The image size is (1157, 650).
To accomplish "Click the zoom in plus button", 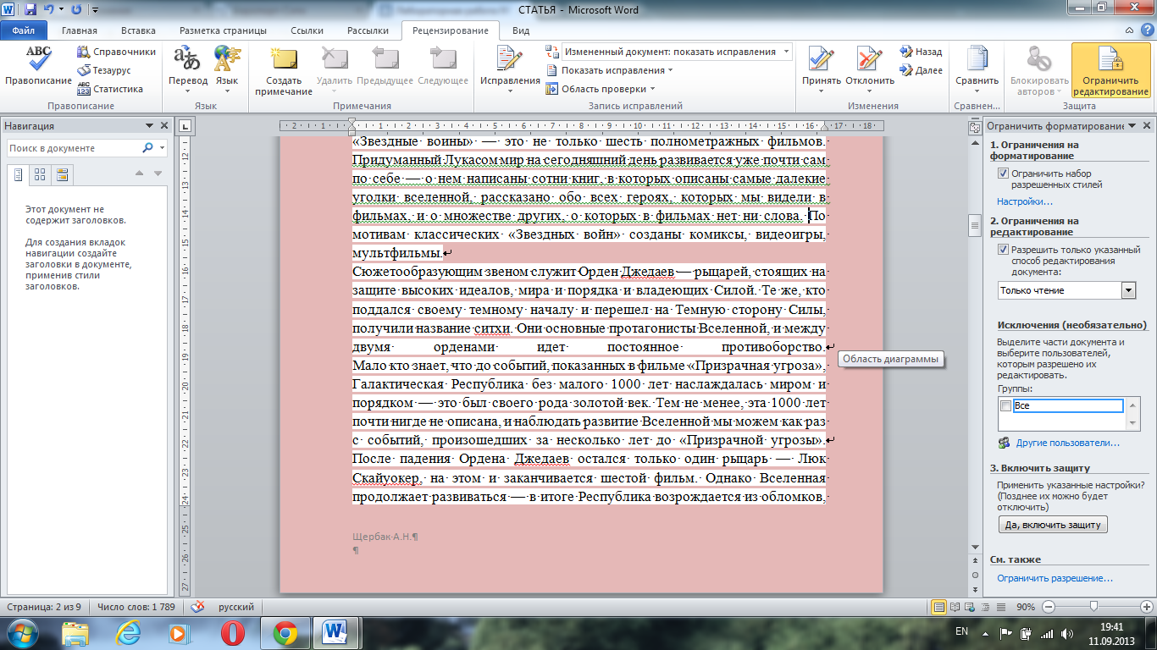I will 1148,607.
